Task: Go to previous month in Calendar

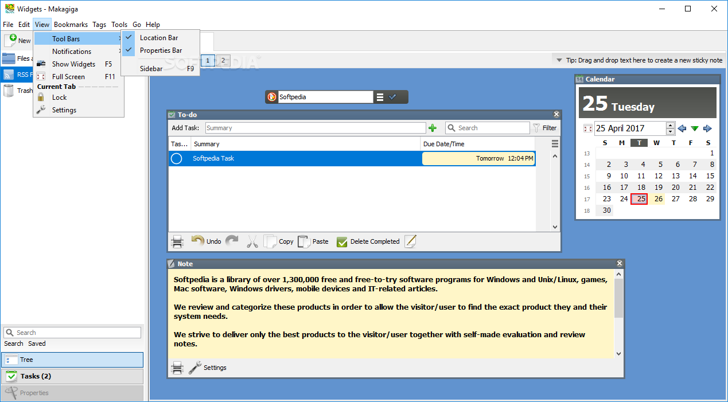Action: (682, 128)
